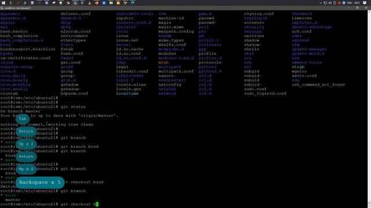
Task: Maximize the terminal window
Action: coord(357,8)
